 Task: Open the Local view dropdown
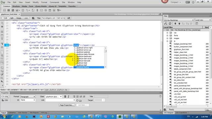(x=203, y=20)
